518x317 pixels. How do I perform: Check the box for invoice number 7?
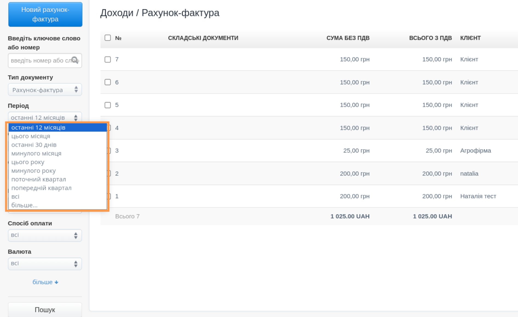[x=108, y=59]
